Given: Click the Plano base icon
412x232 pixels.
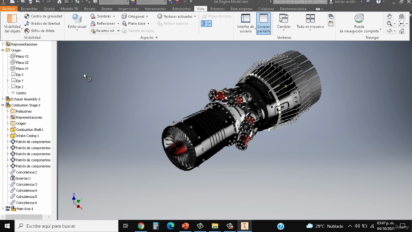Looking at the screenshot, I should point(124,24).
